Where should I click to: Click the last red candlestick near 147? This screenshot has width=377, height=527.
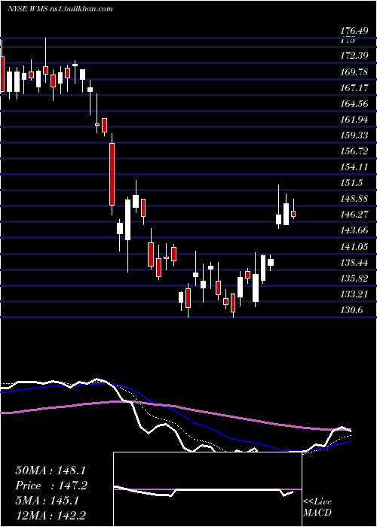pyautogui.click(x=293, y=214)
